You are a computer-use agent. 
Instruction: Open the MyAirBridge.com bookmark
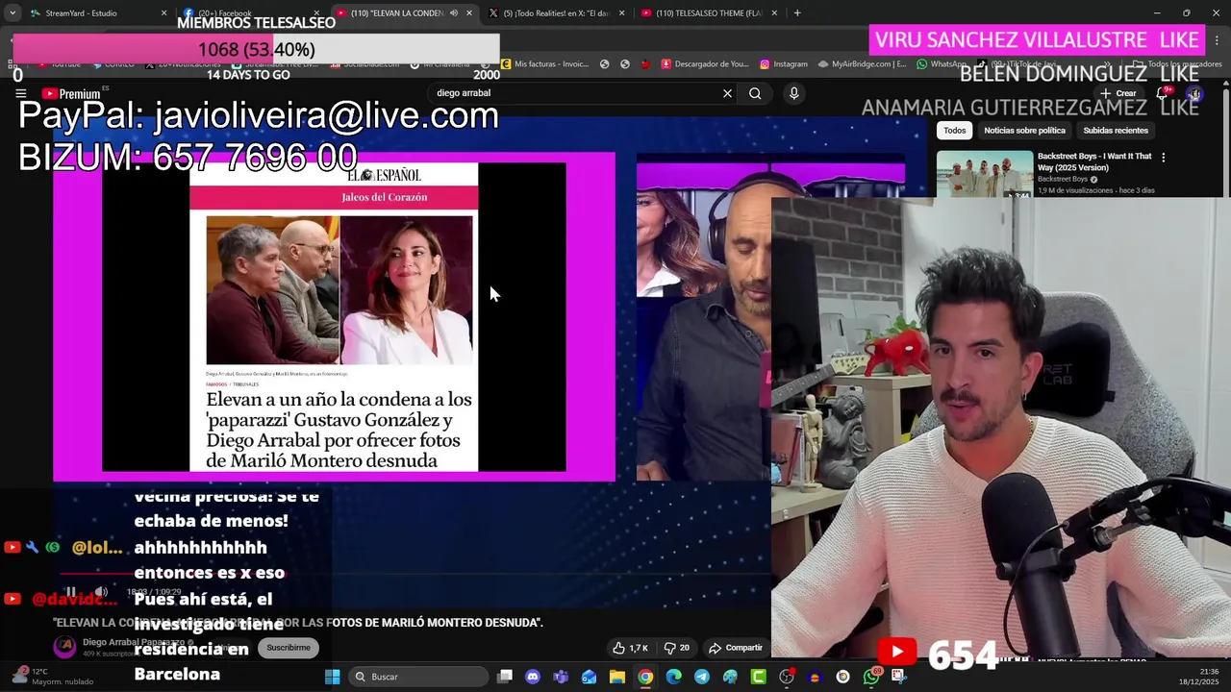[863, 64]
